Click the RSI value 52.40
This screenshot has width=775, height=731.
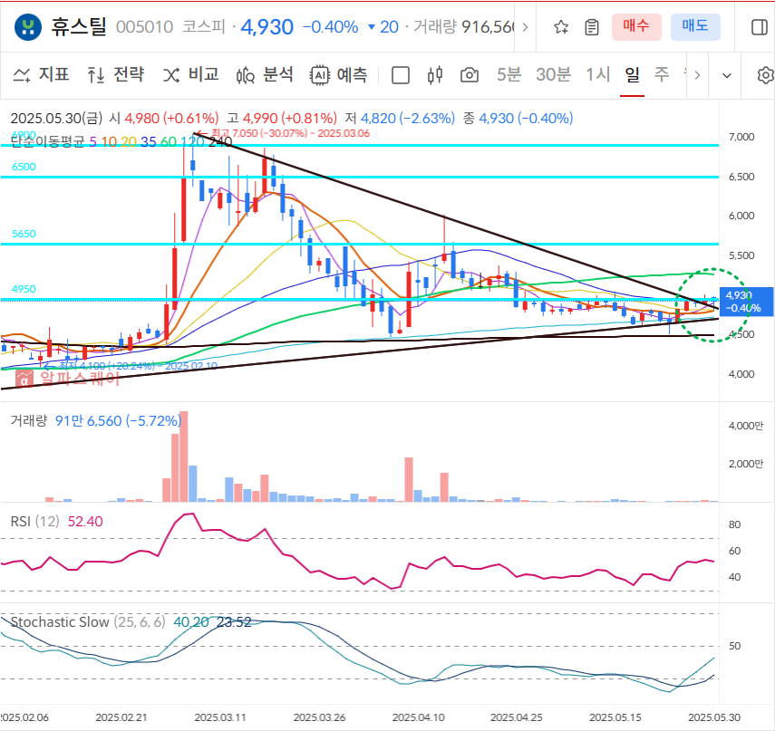(85, 522)
